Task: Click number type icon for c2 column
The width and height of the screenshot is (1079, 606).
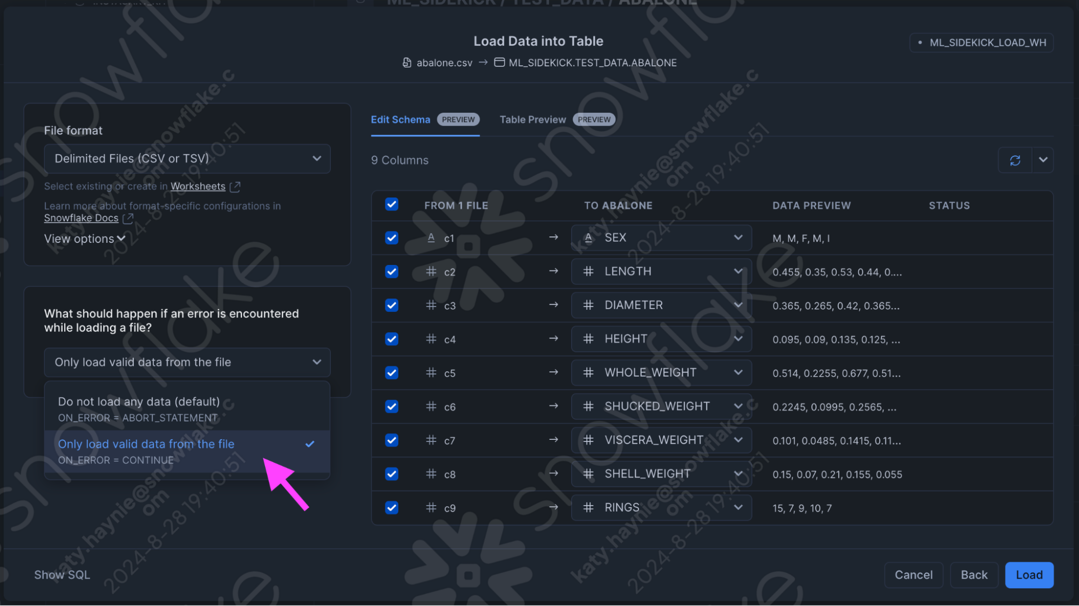Action: point(431,271)
